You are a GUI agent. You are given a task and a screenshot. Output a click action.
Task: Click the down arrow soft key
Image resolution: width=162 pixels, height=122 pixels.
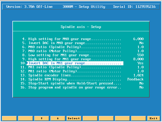click(x=58, y=118)
